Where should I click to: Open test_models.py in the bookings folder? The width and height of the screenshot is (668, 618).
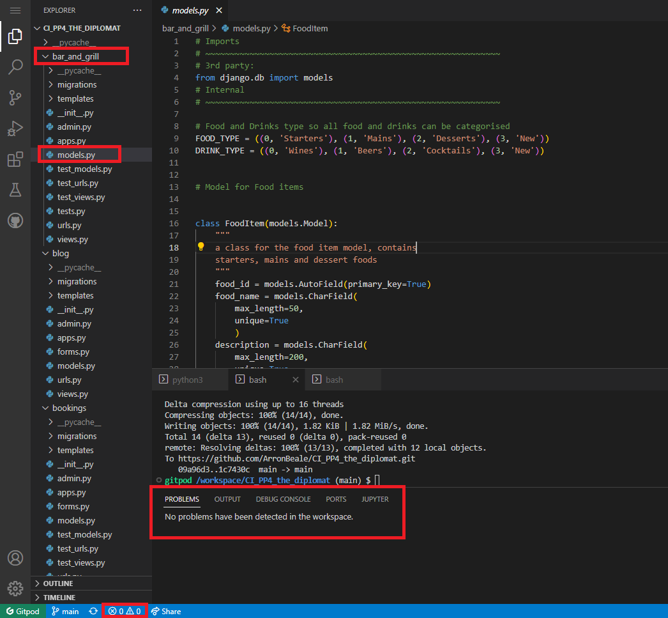84,534
